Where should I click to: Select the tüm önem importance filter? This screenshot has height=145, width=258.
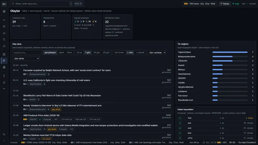pyautogui.click(x=119, y=53)
